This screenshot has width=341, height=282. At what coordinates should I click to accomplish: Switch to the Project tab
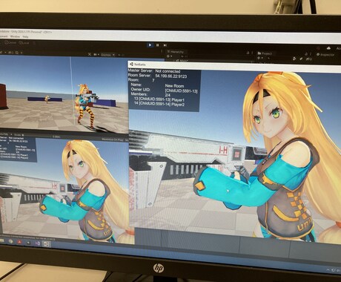point(265,53)
